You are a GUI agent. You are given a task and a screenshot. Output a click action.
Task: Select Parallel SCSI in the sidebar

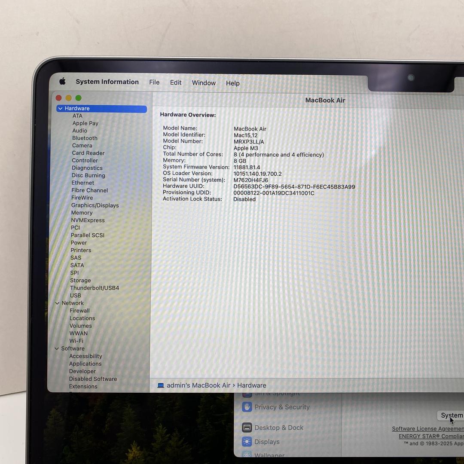pos(88,235)
